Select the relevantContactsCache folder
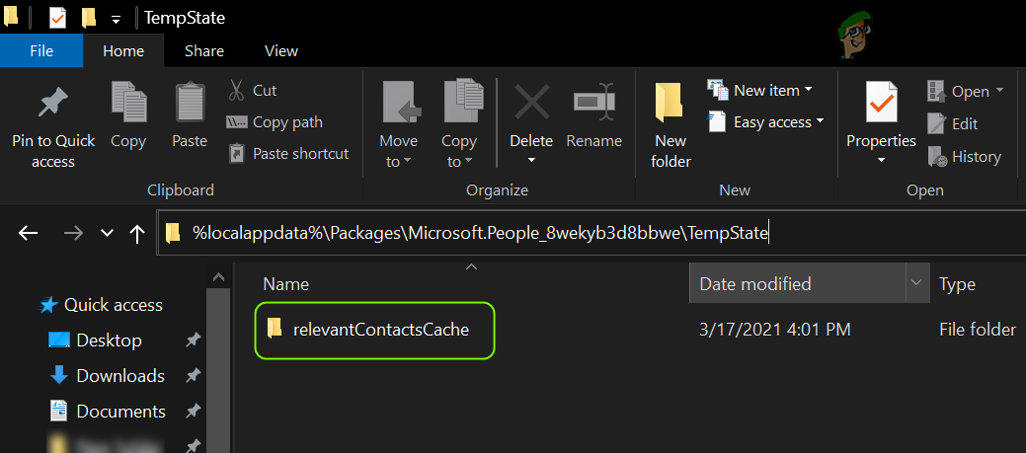The image size is (1026, 453). 379,330
